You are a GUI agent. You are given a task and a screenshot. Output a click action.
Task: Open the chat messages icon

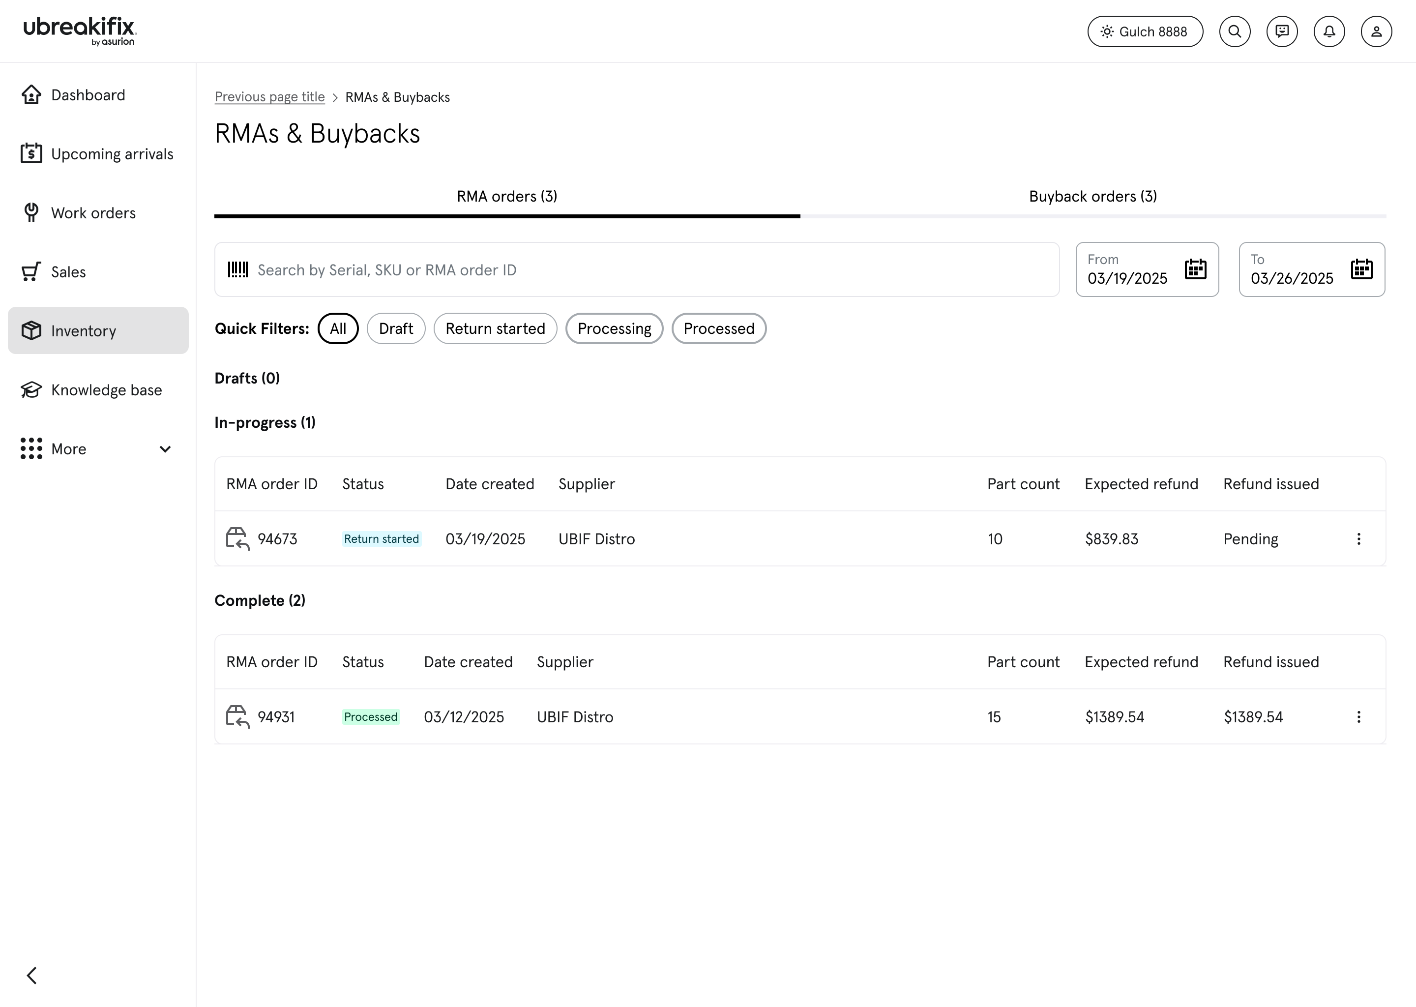point(1281,31)
